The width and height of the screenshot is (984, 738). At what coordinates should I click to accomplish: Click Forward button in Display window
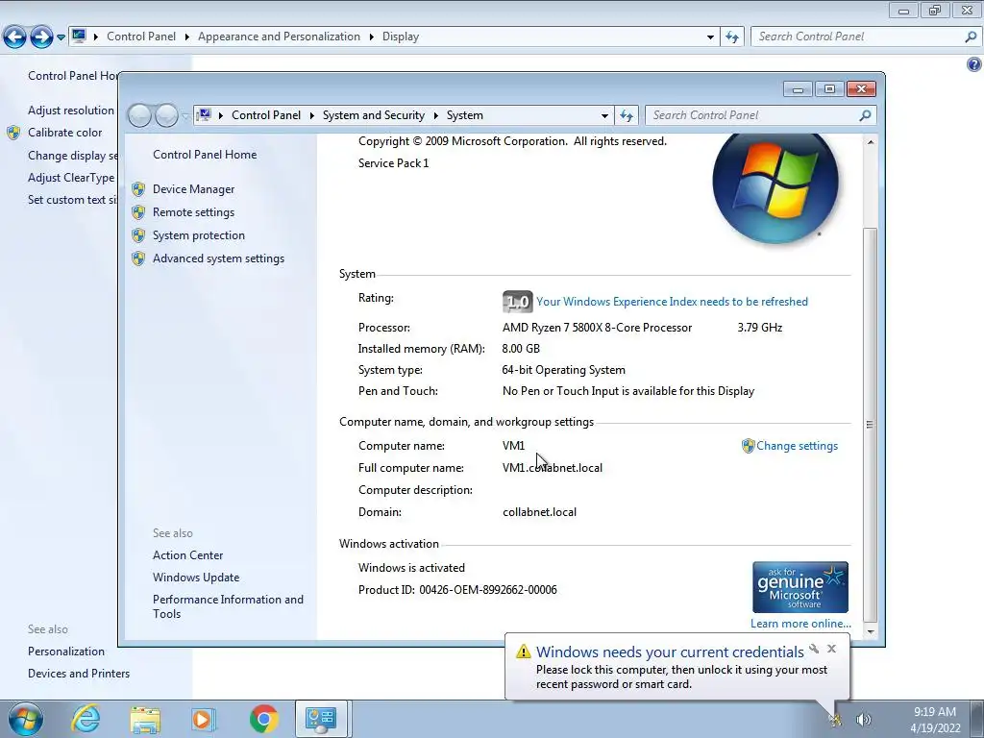pyautogui.click(x=41, y=37)
